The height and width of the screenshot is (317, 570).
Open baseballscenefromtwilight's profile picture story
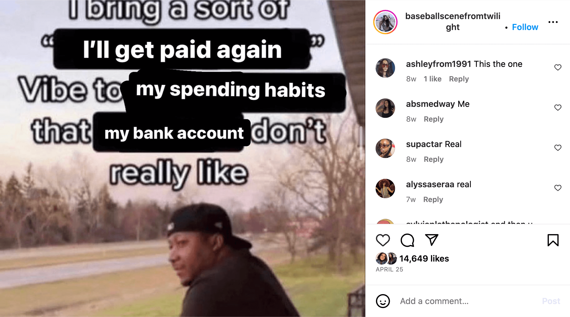(x=385, y=22)
